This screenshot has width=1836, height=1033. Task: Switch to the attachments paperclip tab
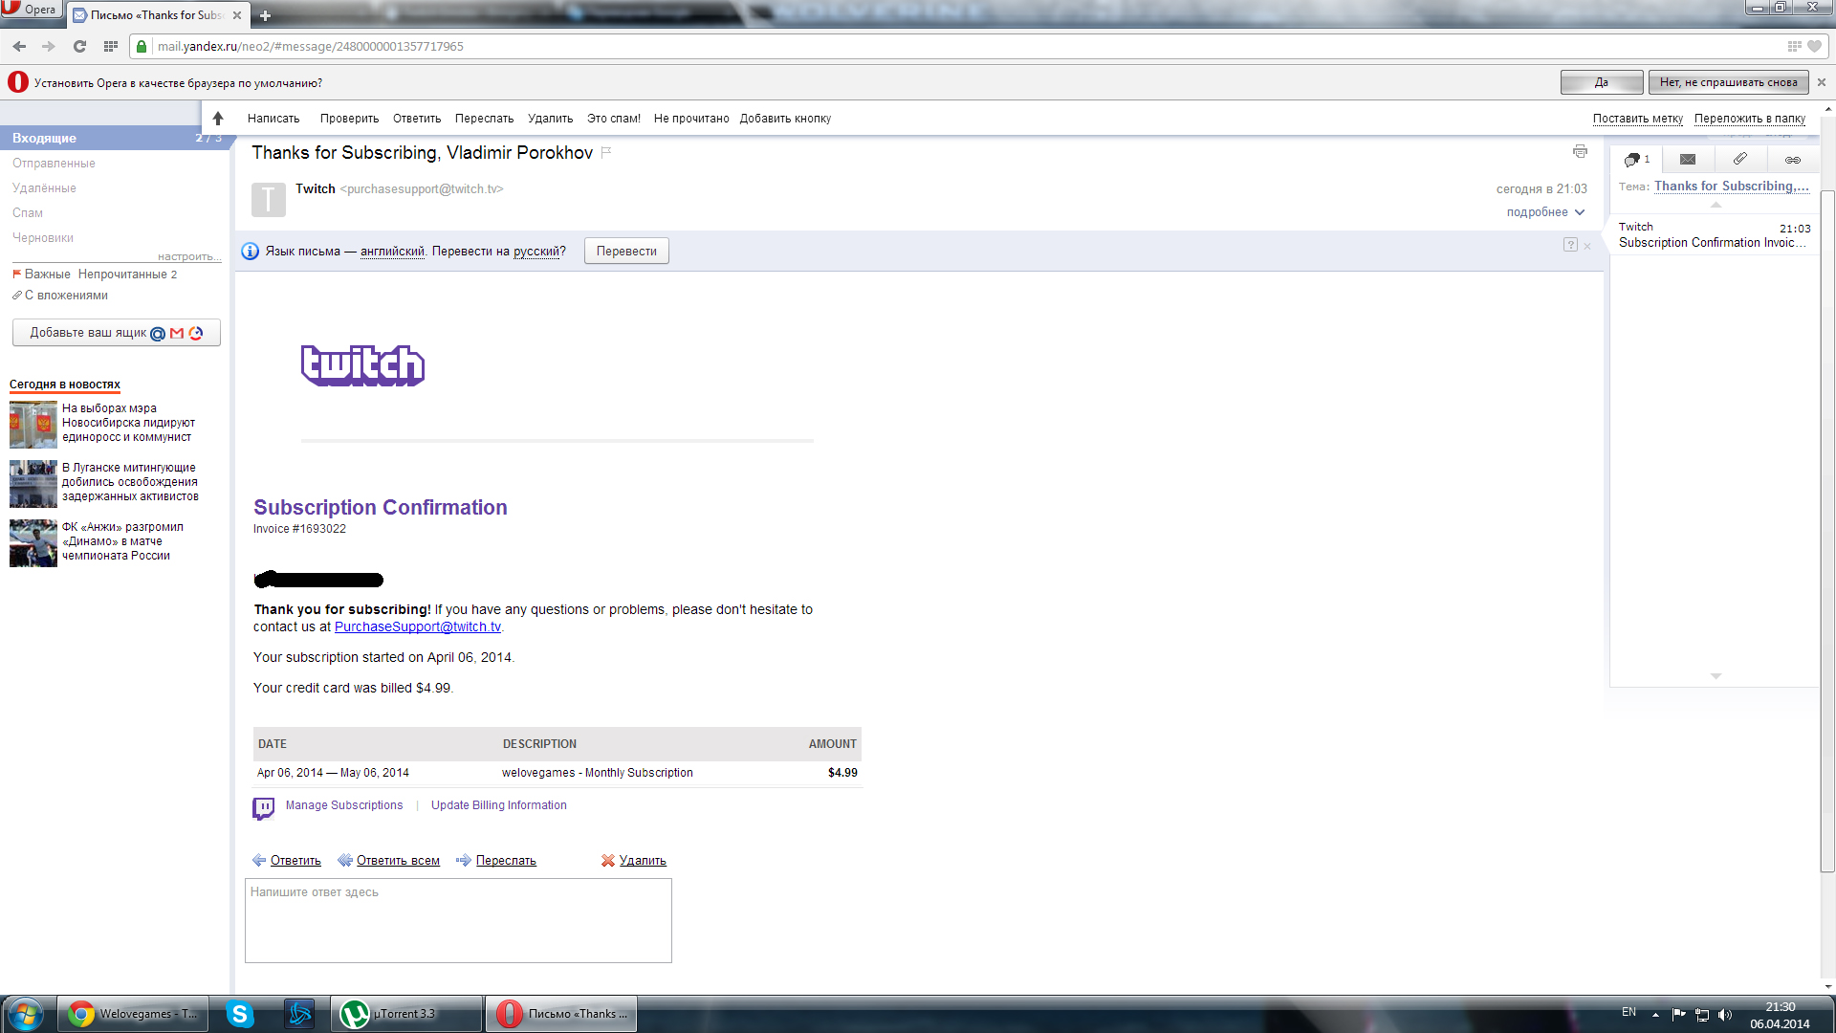(1740, 160)
